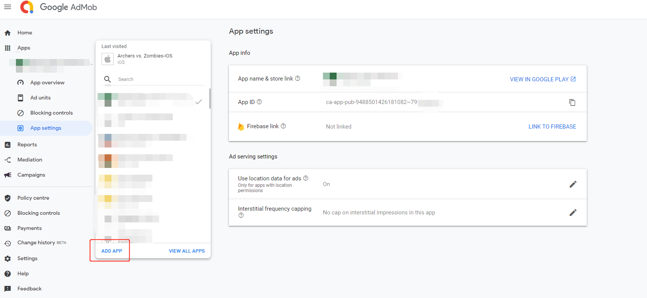The height and width of the screenshot is (298, 647).
Task: Show App ID help tooltip
Action: coord(259,102)
